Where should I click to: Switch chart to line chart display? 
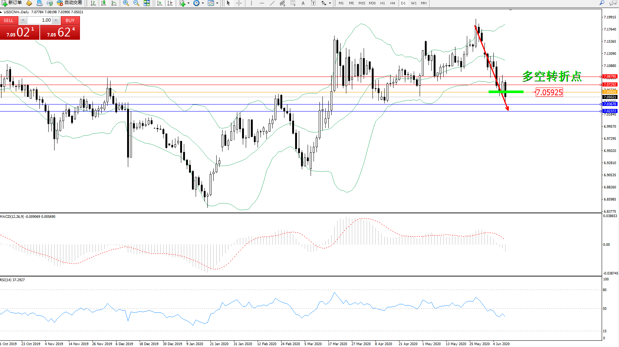114,3
